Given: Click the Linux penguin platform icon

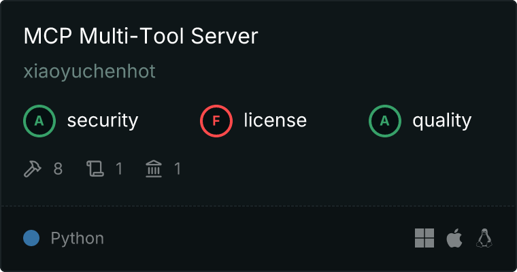Looking at the screenshot, I should pyautogui.click(x=484, y=238).
